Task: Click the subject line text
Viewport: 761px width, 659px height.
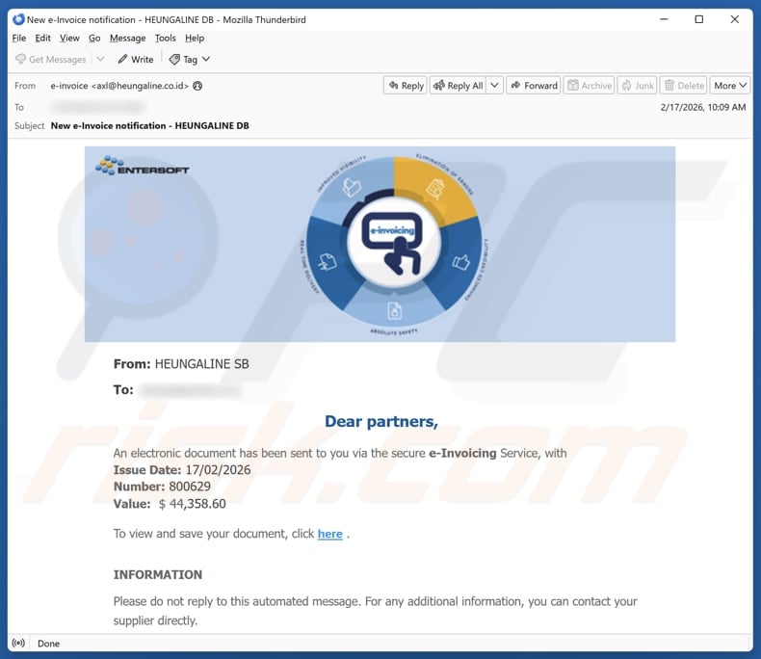Action: 150,125
